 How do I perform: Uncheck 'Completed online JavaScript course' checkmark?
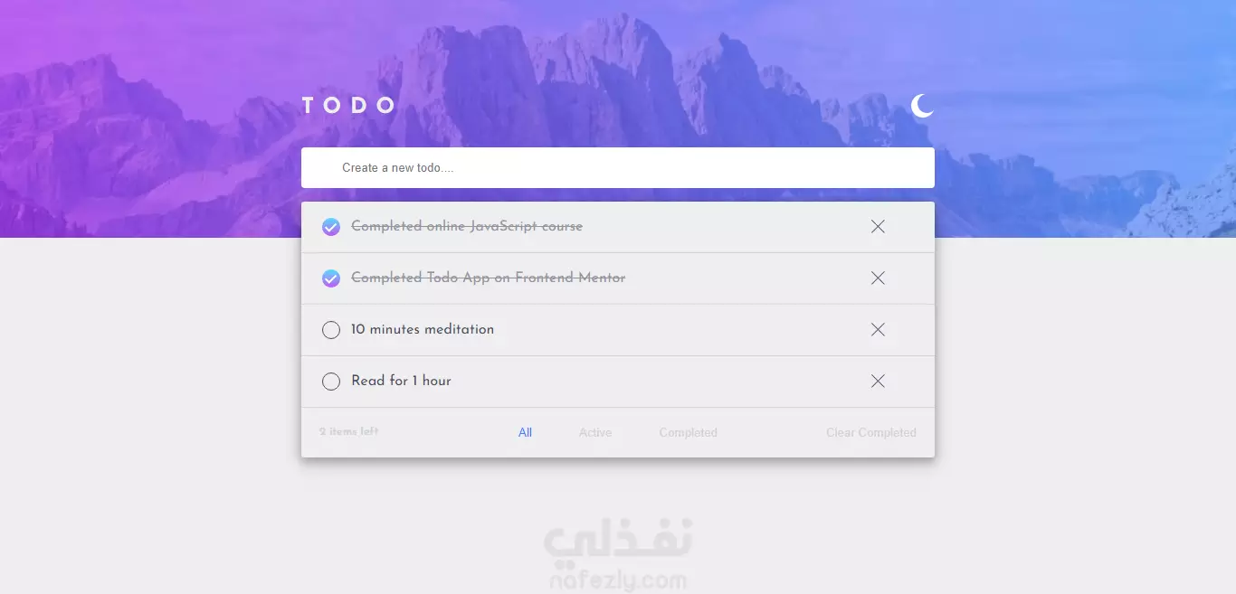tap(331, 227)
